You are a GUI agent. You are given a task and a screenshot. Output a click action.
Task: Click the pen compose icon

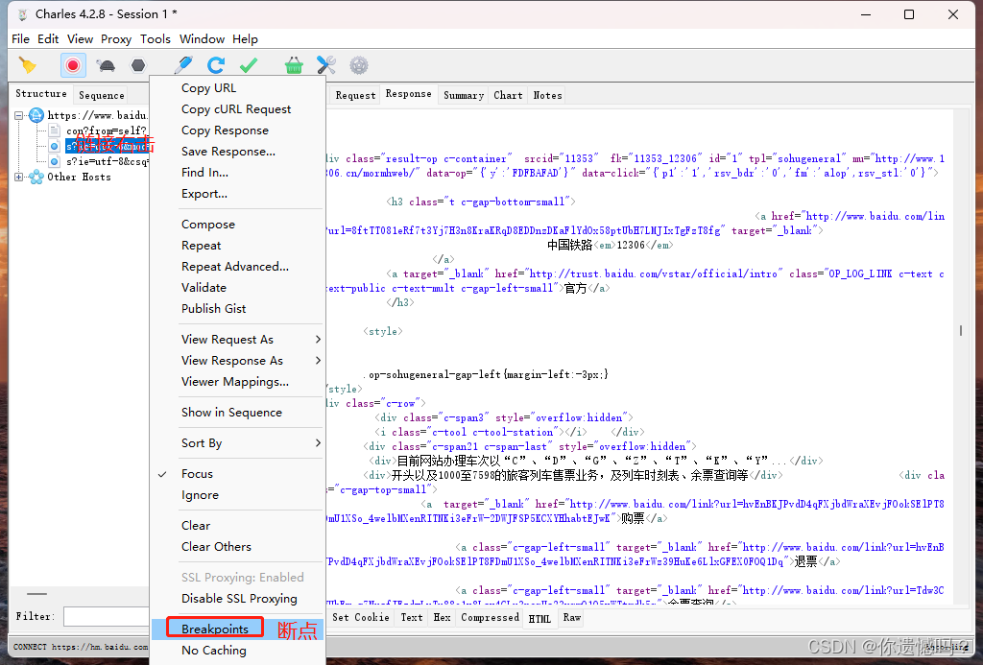183,65
